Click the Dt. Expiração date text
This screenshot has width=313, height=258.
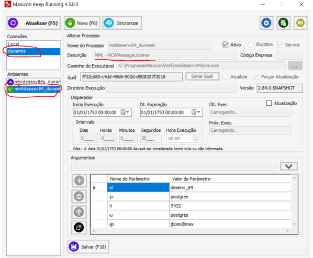(x=162, y=113)
